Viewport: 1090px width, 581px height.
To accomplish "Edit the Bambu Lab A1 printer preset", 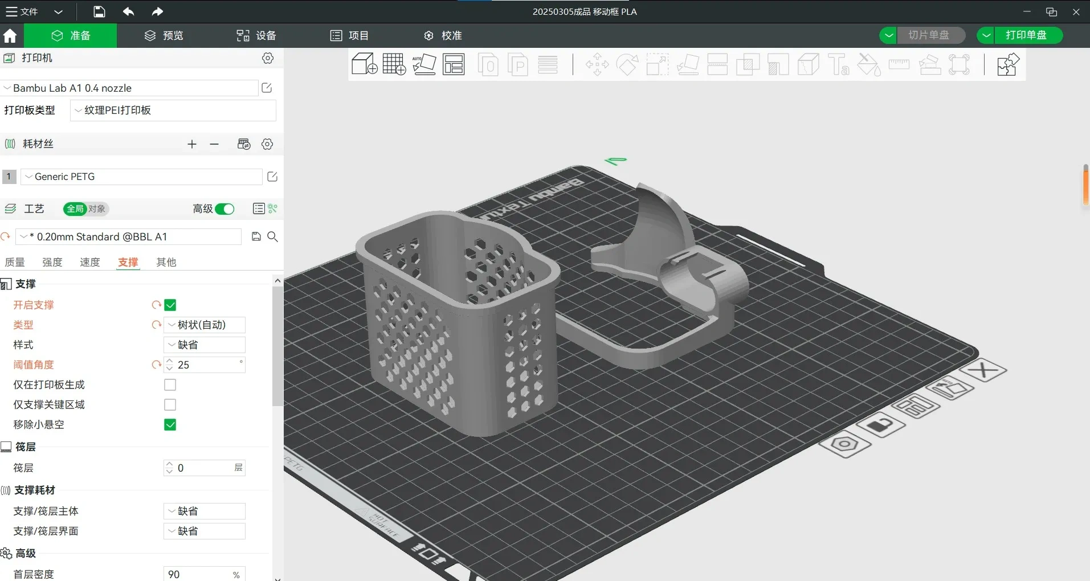I will [x=267, y=88].
